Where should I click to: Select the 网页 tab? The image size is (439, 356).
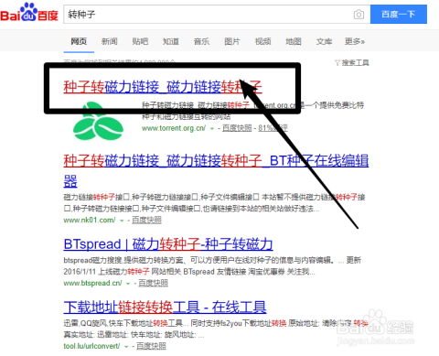79,41
